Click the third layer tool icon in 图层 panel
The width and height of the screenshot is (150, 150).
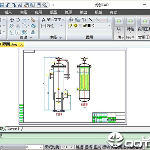84,20
